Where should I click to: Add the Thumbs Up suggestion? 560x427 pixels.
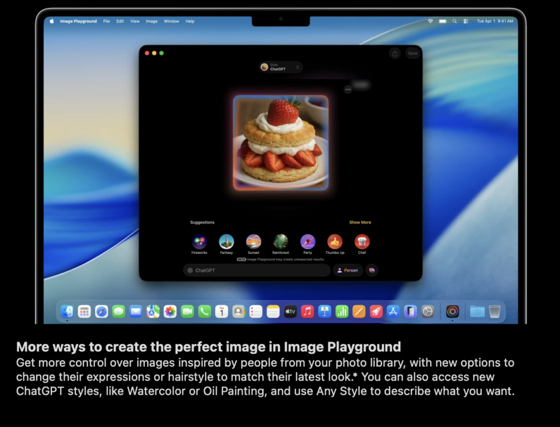[335, 242]
